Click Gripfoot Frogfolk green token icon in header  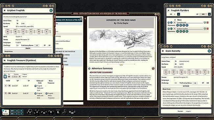[x=51, y=10]
